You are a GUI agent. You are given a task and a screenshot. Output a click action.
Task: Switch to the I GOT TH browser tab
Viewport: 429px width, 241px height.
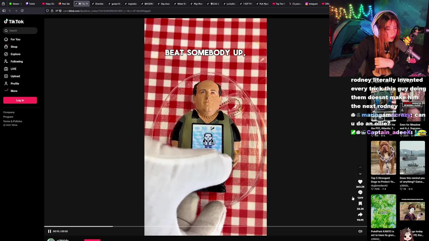coord(246,4)
